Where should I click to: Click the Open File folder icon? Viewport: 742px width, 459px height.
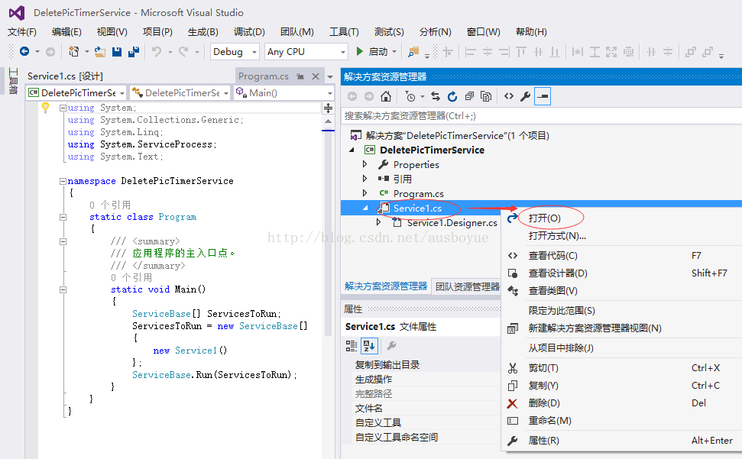[100, 51]
